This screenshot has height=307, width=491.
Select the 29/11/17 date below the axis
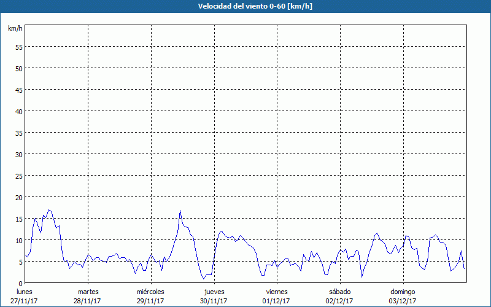click(150, 300)
